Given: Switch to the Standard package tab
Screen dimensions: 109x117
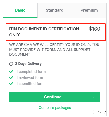Looking at the screenshot, I should pos(55,10).
